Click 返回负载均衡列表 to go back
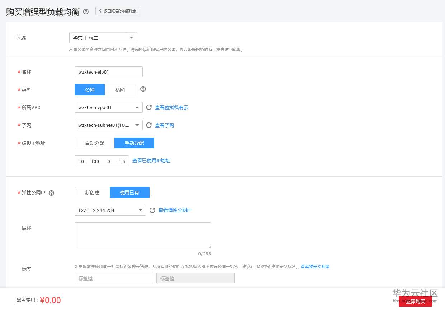The width and height of the screenshot is (445, 310). point(118,11)
